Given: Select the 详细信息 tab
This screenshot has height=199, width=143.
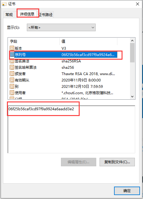Looking at the screenshot, I should coord(27,14).
